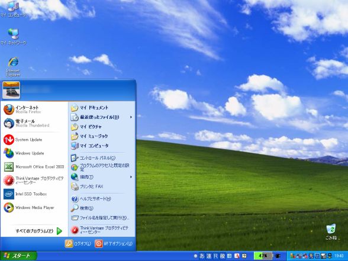Click the スタート button

point(18,256)
